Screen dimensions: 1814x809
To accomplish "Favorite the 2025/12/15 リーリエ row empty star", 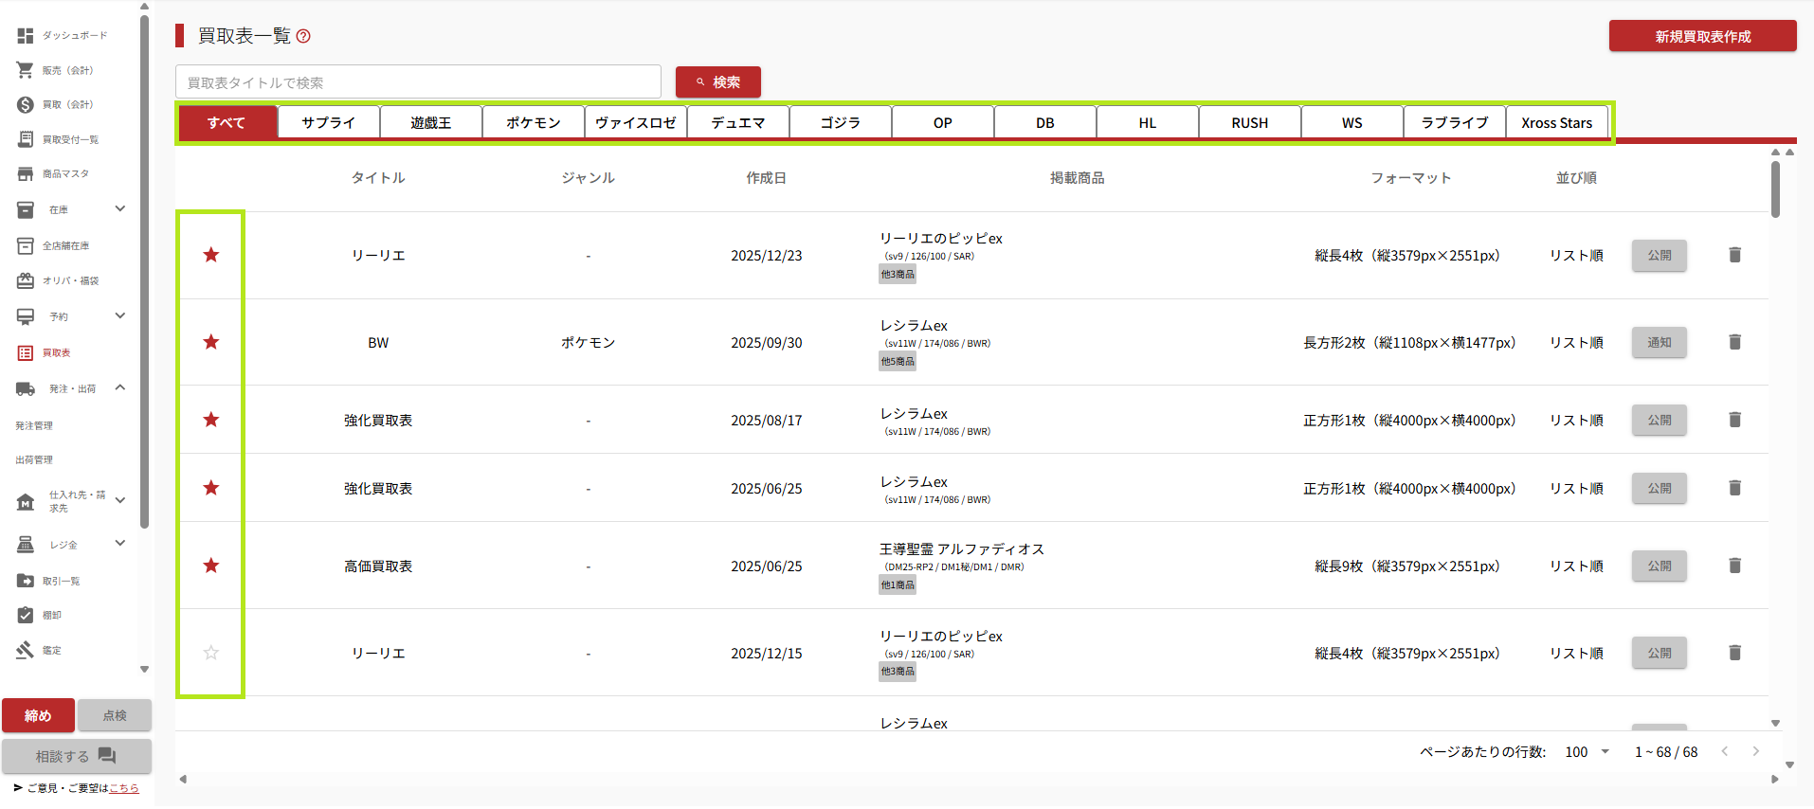I will (x=211, y=653).
